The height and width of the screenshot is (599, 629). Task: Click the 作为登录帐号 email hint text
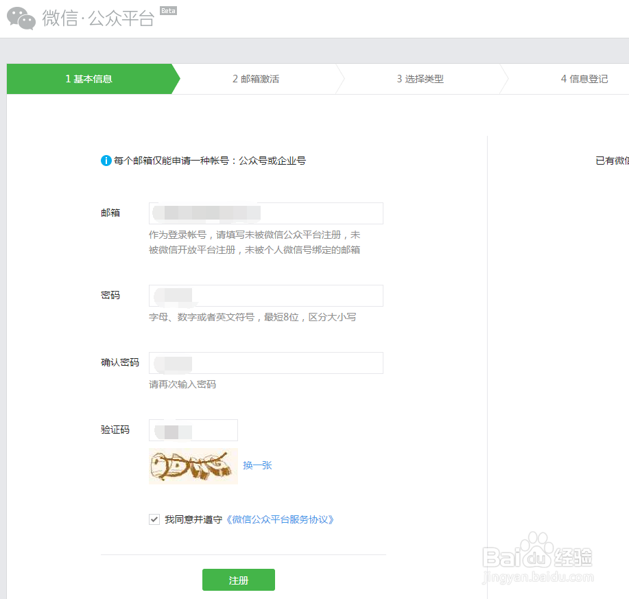pos(254,242)
